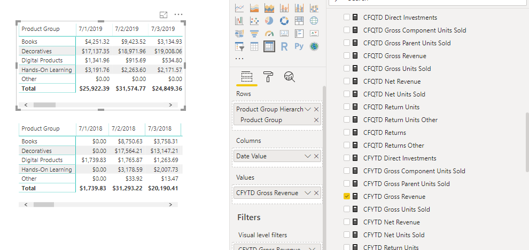This screenshot has width=529, height=250.
Task: Remove the Product Group level from Rows
Action: pyautogui.click(x=316, y=120)
